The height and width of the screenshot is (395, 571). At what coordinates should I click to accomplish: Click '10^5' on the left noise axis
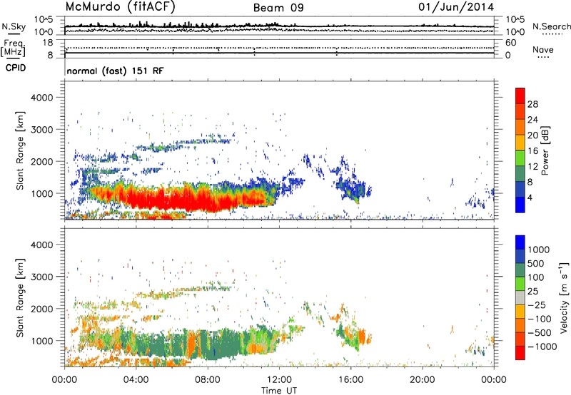pos(44,20)
